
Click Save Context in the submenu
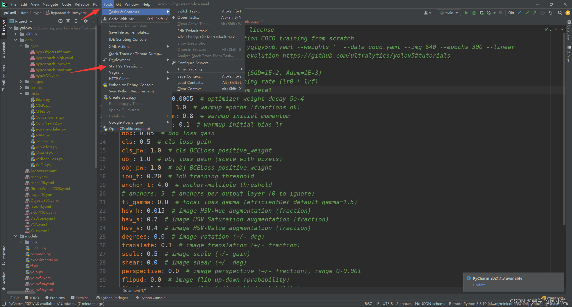click(208, 76)
